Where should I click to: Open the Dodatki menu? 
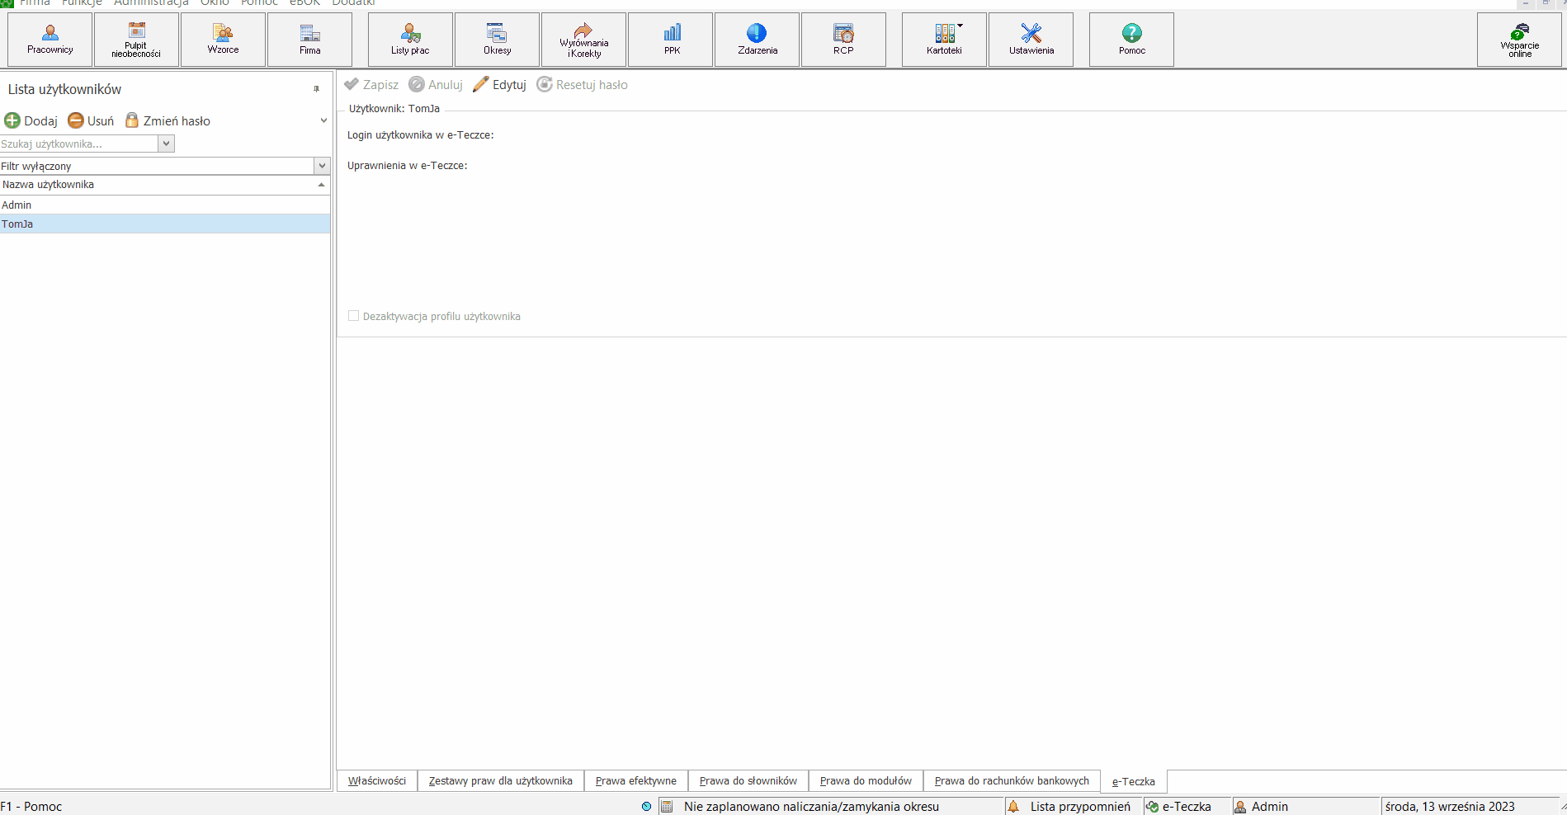pyautogui.click(x=353, y=3)
